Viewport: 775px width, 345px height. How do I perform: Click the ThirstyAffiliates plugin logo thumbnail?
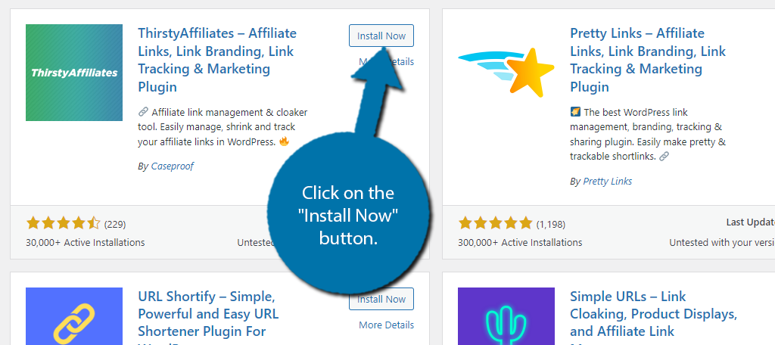(74, 73)
